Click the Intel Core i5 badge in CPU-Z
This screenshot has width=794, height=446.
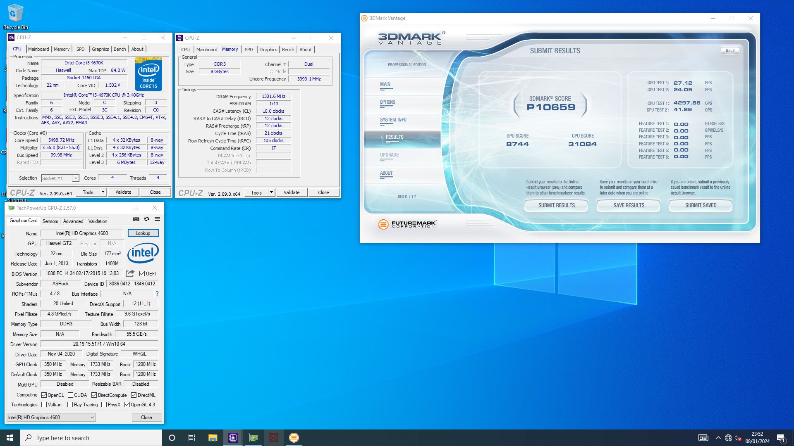pyautogui.click(x=148, y=74)
